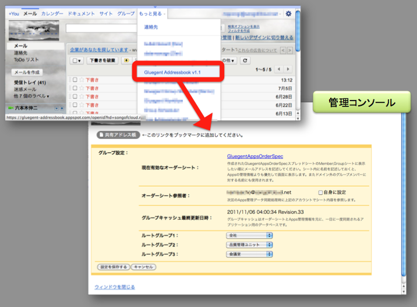Tick the second draft's checkbox
This screenshot has width=417, height=307.
click(x=75, y=88)
